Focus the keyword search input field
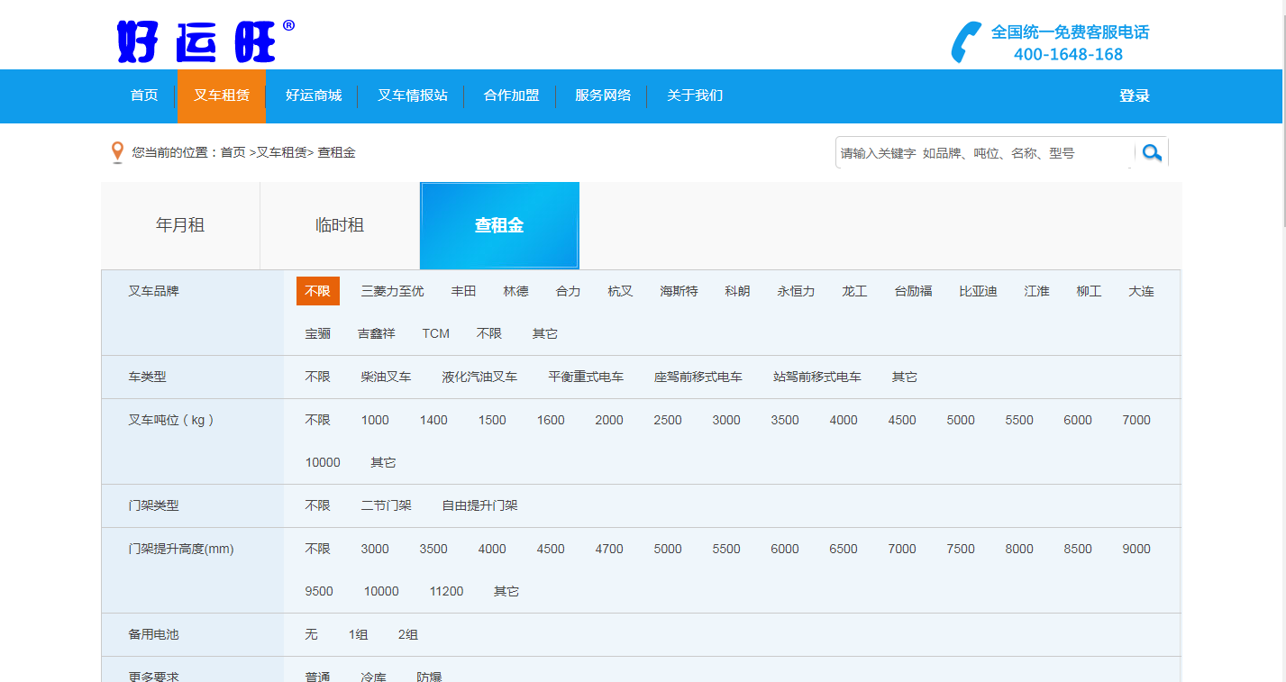 (x=984, y=153)
